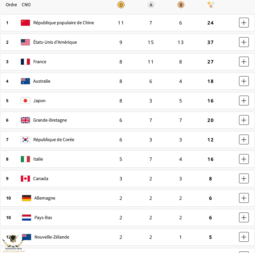Click the Canada flag icon

click(x=25, y=179)
